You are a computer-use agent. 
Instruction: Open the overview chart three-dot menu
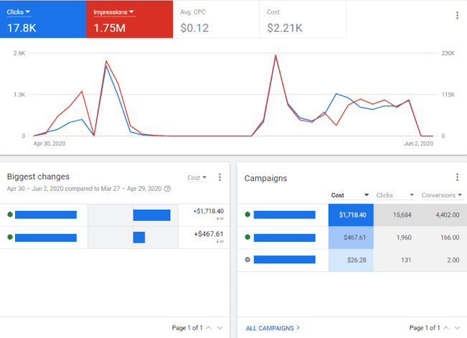click(x=457, y=16)
